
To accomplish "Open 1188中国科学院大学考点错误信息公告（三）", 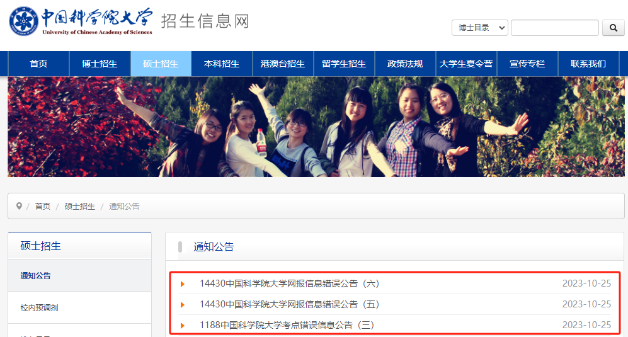I will coord(287,325).
